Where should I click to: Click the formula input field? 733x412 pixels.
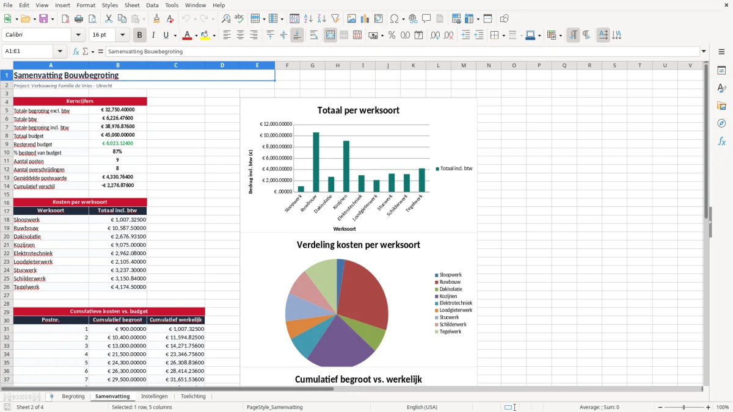402,51
